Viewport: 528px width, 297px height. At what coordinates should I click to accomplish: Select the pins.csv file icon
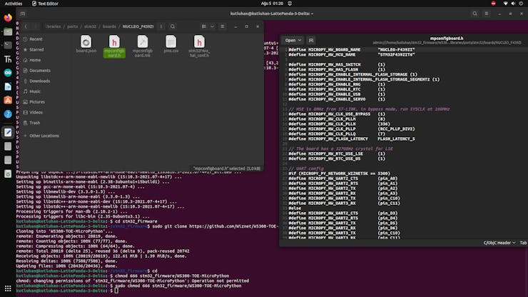[171, 43]
